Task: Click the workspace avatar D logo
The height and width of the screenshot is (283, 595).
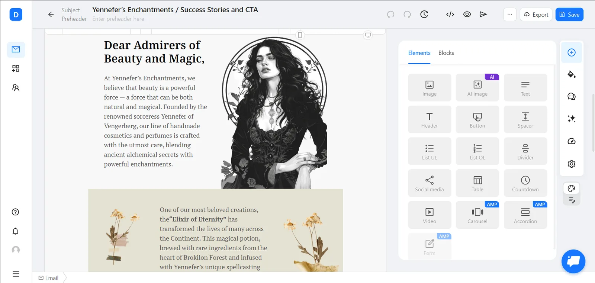Action: 16,15
